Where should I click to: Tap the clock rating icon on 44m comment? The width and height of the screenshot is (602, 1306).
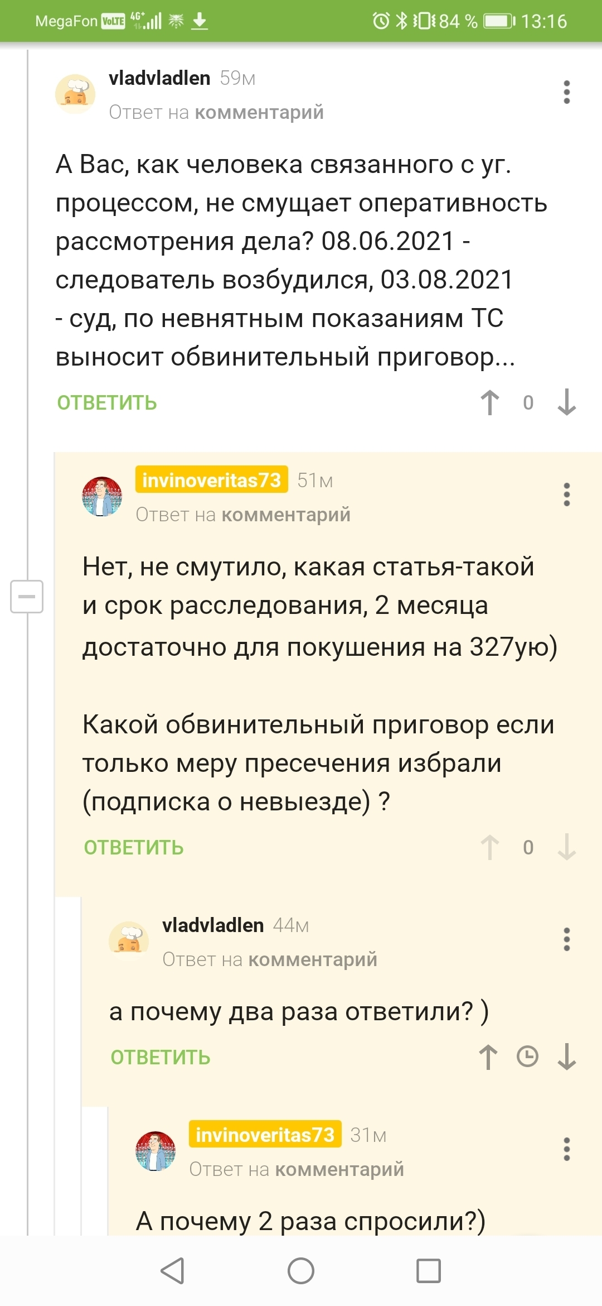(527, 1057)
